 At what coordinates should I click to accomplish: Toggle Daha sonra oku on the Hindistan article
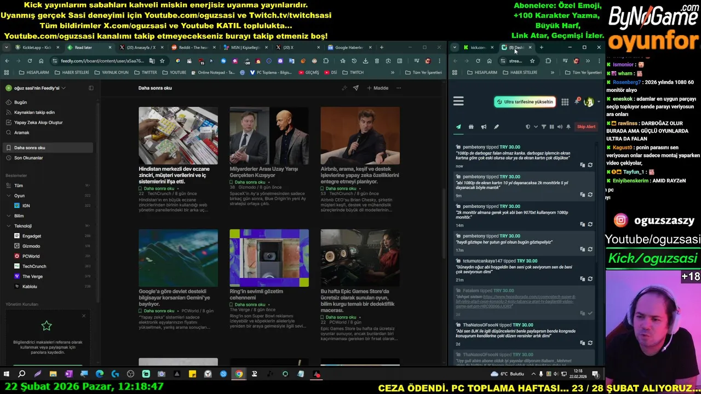point(156,188)
